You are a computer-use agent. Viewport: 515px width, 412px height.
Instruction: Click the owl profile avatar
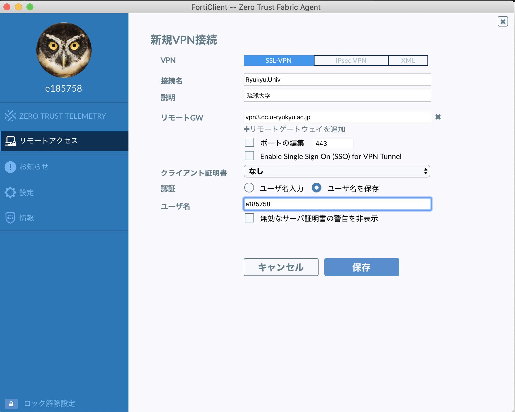64,50
